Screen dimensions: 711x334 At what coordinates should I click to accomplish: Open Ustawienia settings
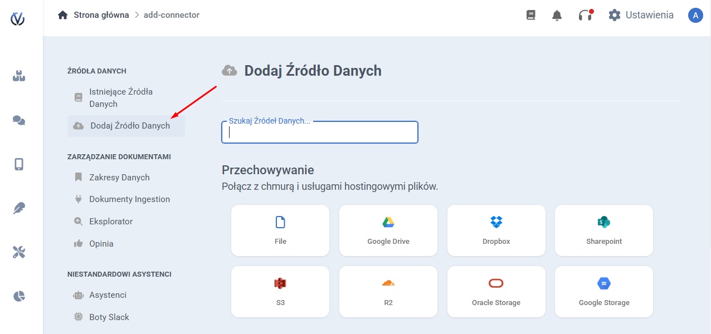tap(641, 16)
